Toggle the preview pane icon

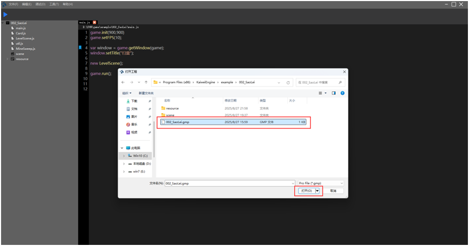[334, 93]
